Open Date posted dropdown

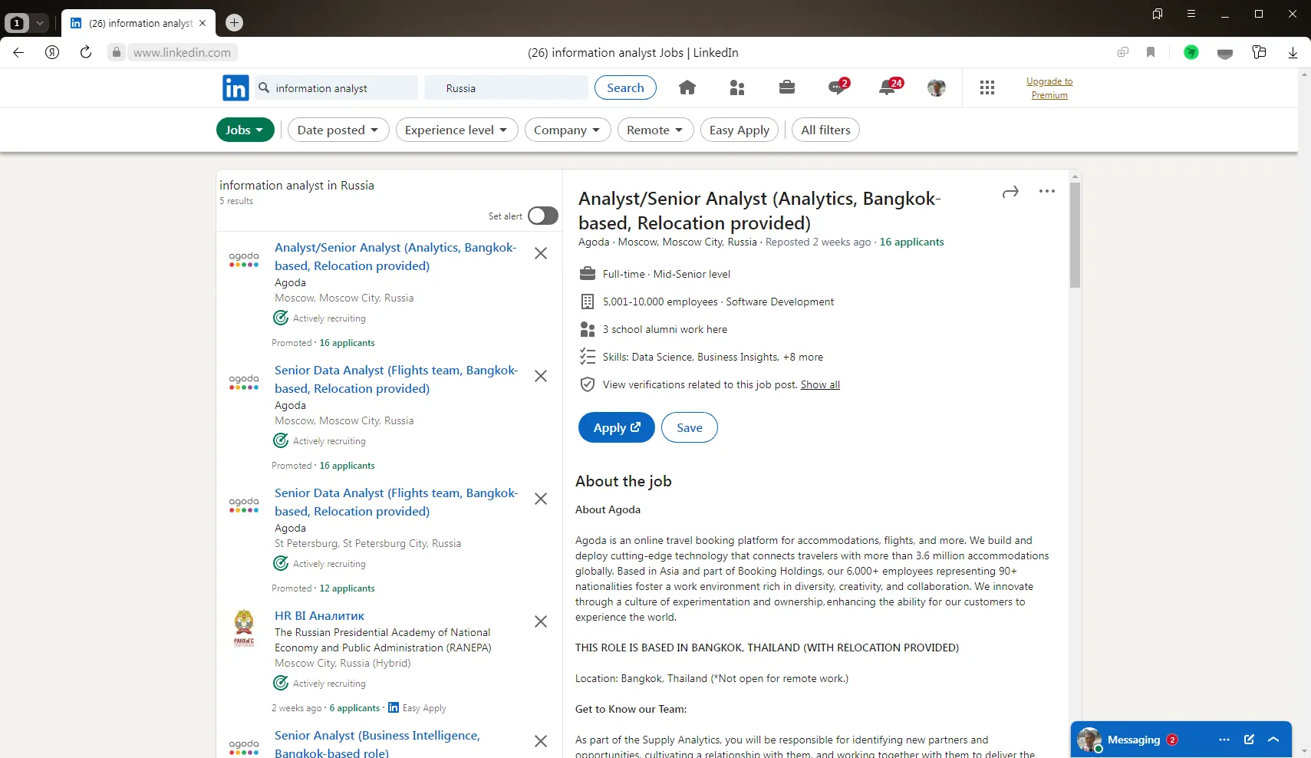pyautogui.click(x=338, y=130)
